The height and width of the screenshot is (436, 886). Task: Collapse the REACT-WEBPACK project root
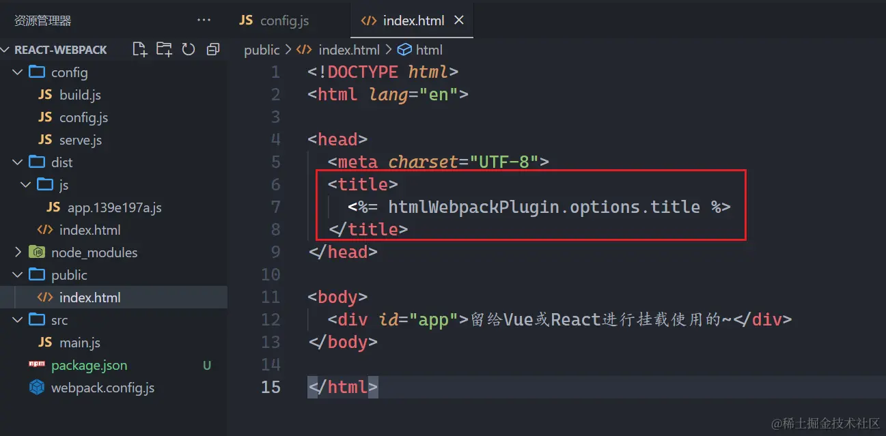[6, 50]
